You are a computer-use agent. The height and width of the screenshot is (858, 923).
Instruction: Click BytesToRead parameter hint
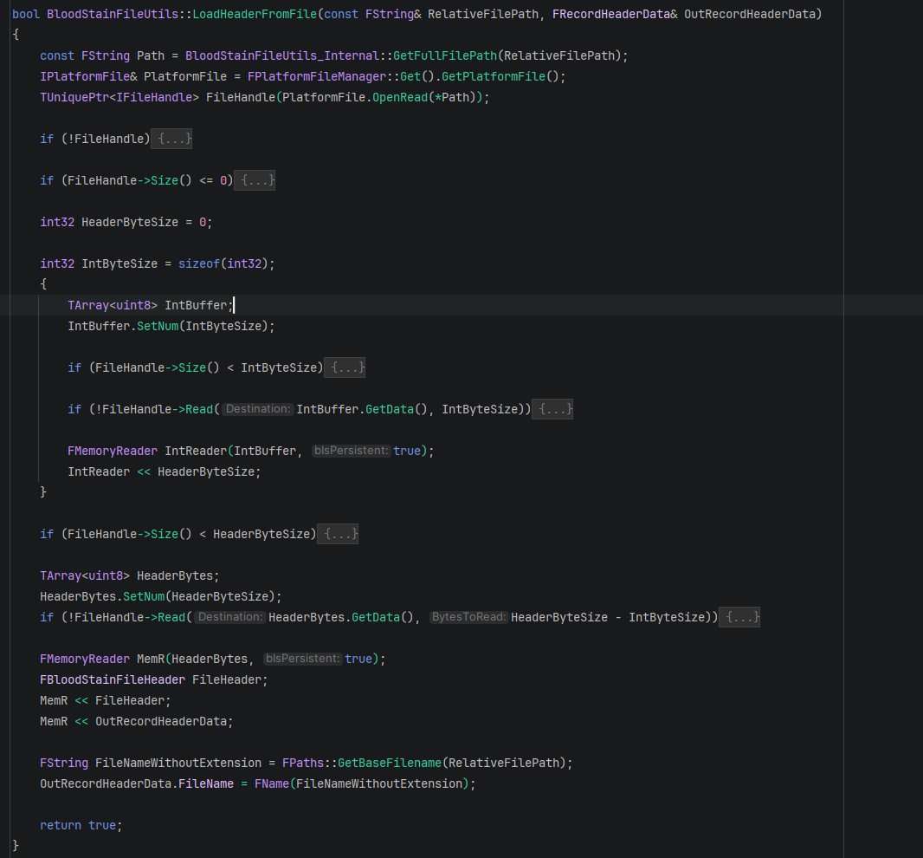[468, 617]
